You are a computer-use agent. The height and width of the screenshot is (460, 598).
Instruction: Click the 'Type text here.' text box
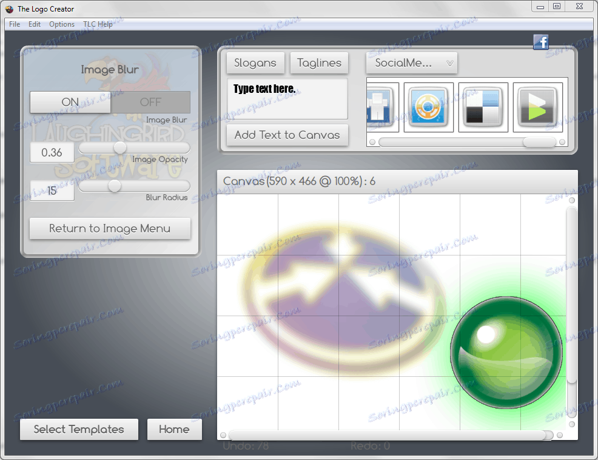click(287, 99)
